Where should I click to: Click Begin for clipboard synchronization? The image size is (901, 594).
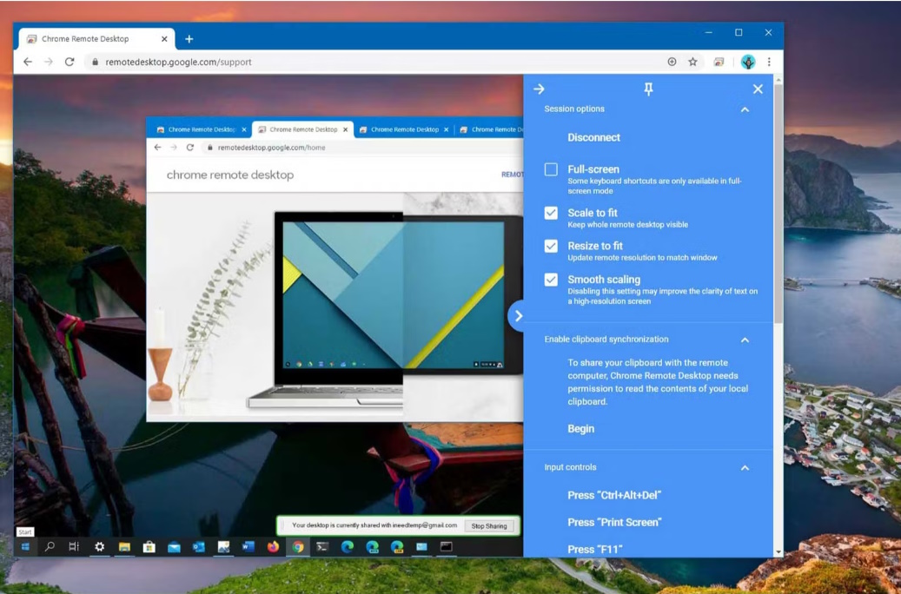[580, 428]
